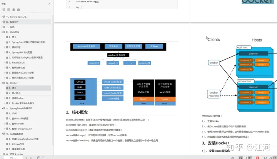Image resolution: width=277 pixels, height=159 pixels.
Task: Click the fourth bookmark toolbar icon
Action: tap(18, 10)
